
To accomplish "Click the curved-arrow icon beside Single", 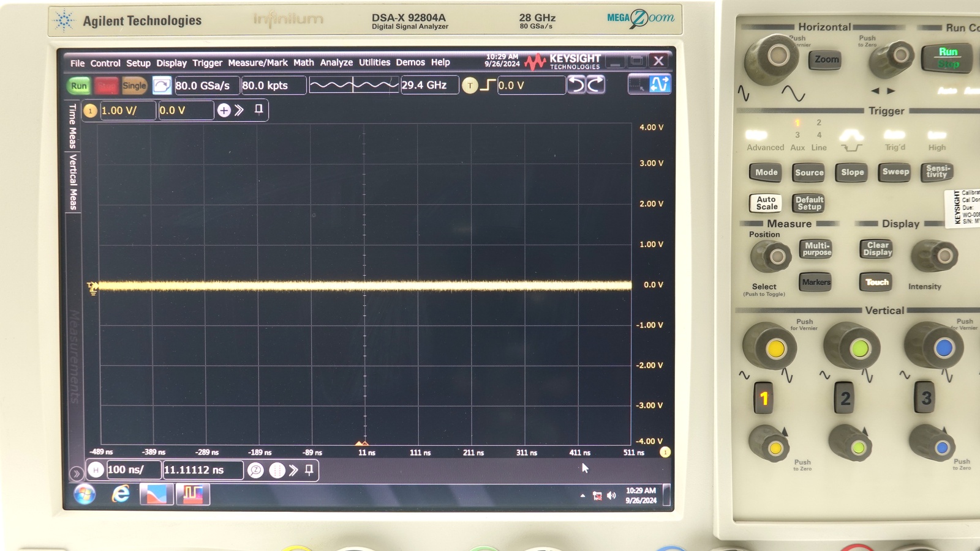I will tap(162, 86).
